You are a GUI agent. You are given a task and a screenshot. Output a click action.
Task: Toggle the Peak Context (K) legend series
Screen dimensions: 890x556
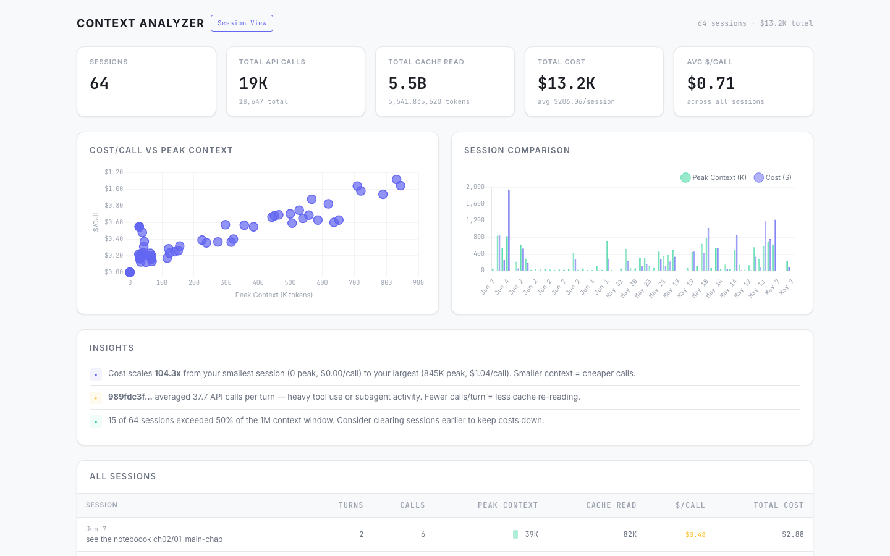pyautogui.click(x=713, y=177)
